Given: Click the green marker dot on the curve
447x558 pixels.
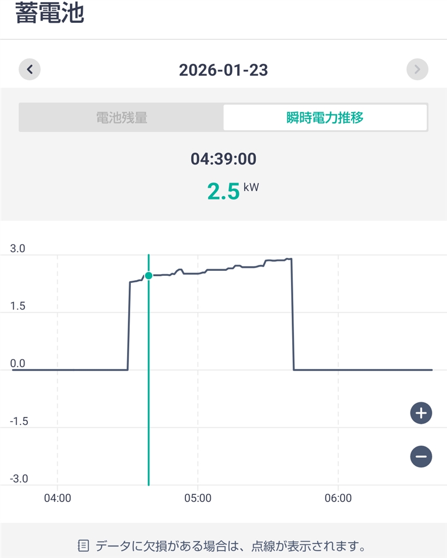Looking at the screenshot, I should coord(148,276).
